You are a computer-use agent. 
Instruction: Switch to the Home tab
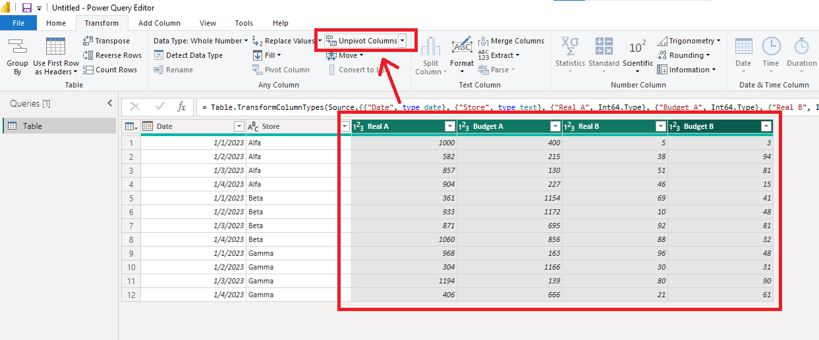(x=56, y=23)
